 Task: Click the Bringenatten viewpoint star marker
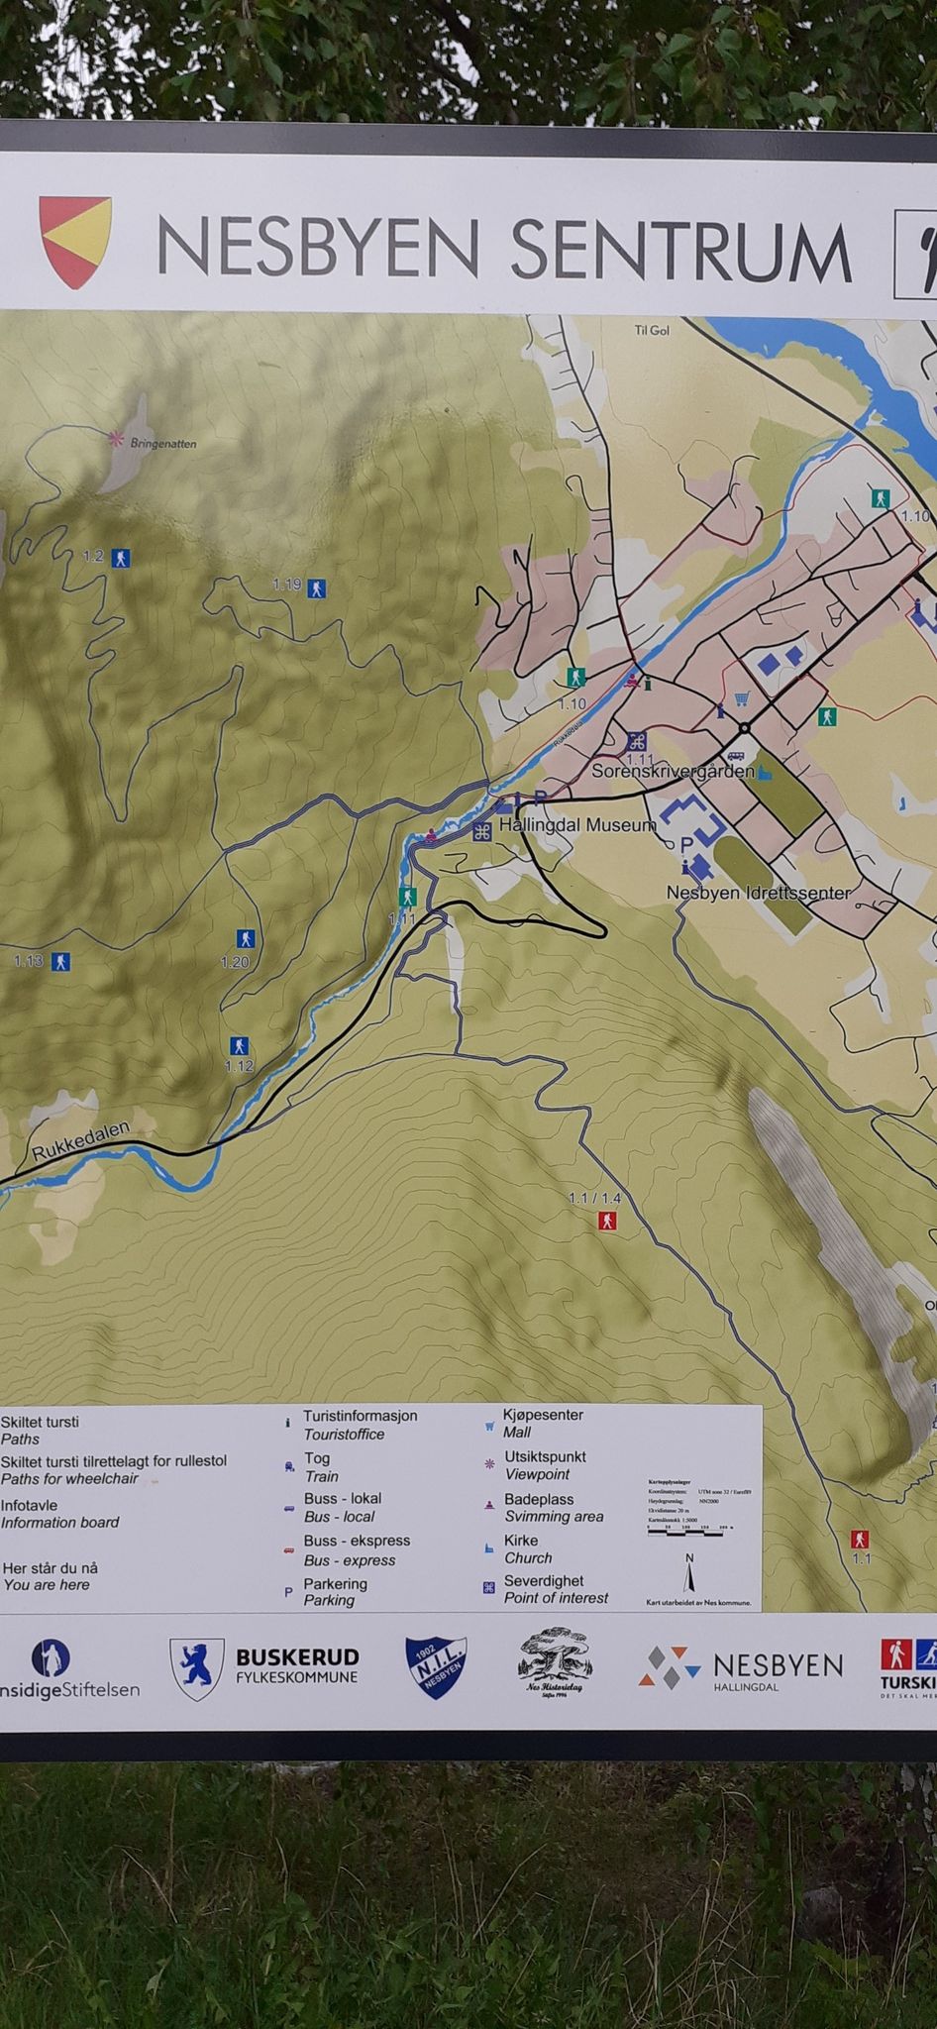click(116, 437)
